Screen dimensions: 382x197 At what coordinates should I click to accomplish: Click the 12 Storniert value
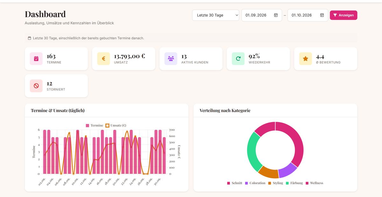pos(49,84)
